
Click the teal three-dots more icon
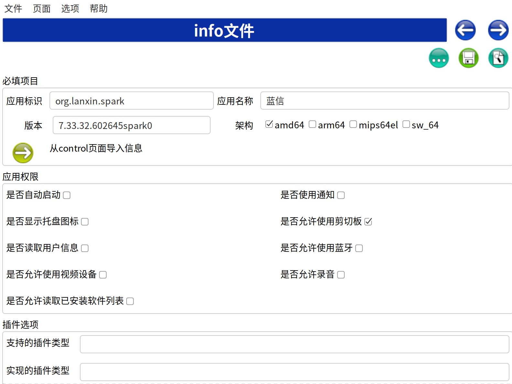pyautogui.click(x=439, y=58)
